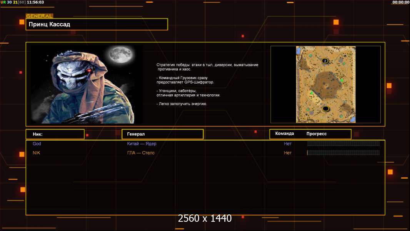Click the GENERAL label above the name
This screenshot has width=410, height=231.
(40, 16)
